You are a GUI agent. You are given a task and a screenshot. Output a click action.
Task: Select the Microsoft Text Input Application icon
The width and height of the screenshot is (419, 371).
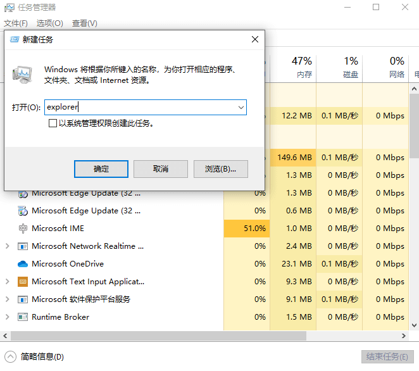coord(23,282)
